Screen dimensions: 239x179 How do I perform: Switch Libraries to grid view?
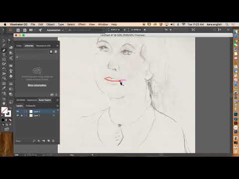[51, 52]
